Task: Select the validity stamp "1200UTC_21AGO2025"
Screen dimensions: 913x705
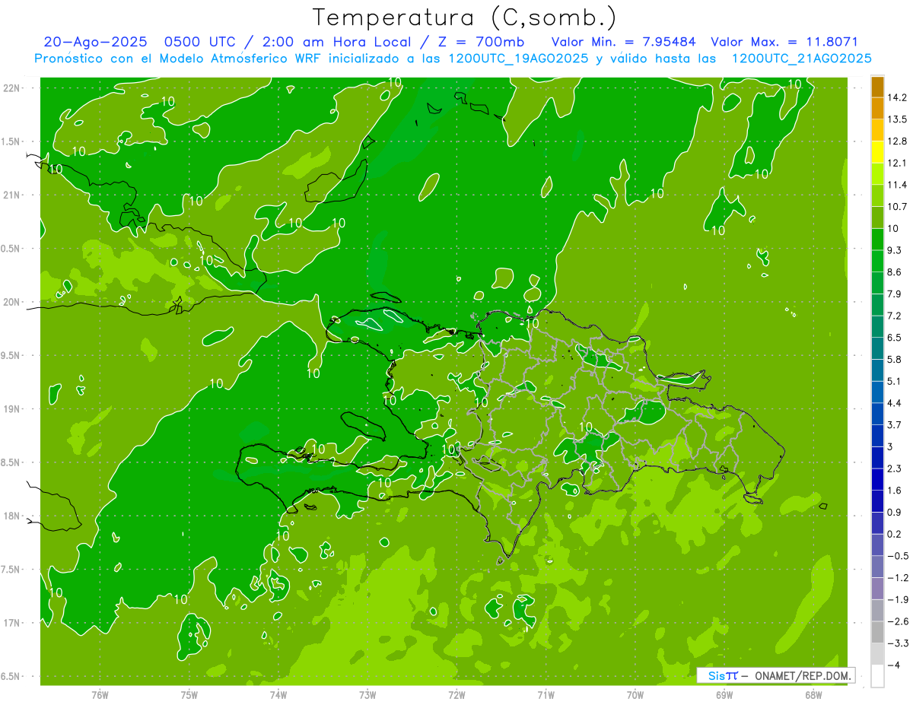Action: tap(801, 59)
